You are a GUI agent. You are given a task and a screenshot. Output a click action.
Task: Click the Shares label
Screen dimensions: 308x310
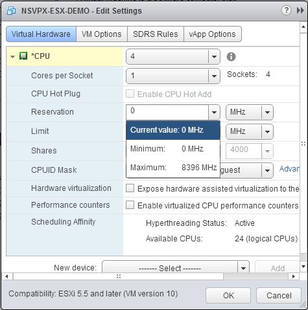pyautogui.click(x=44, y=151)
